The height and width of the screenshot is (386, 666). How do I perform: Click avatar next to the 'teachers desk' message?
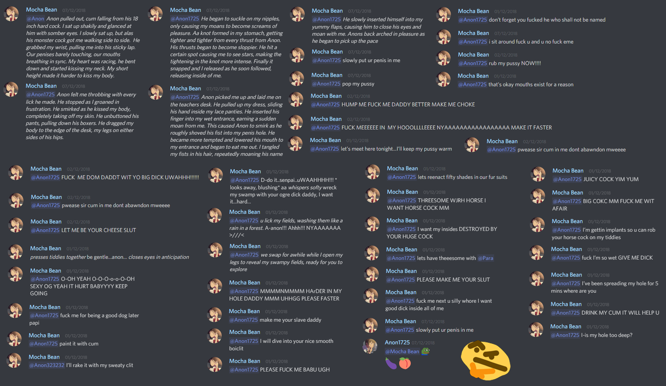click(x=156, y=92)
